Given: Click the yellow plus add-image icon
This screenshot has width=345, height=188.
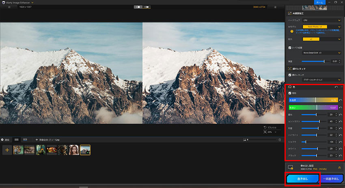Looking at the screenshot, I should [7, 150].
